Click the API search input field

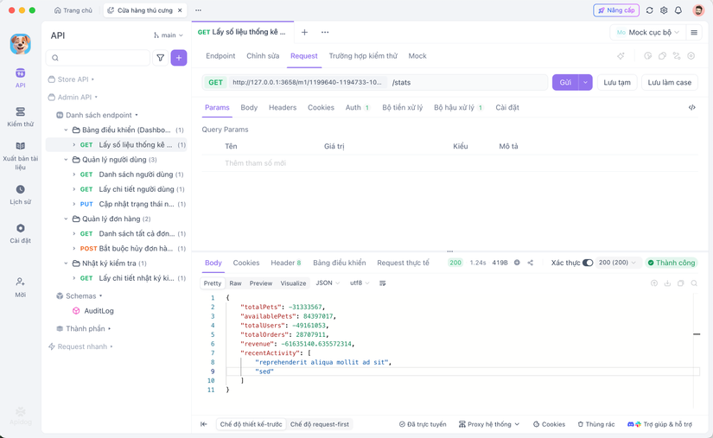pyautogui.click(x=98, y=58)
